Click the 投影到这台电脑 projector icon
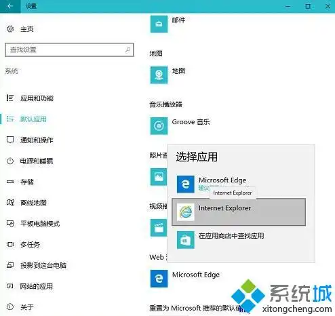 pyautogui.click(x=10, y=265)
